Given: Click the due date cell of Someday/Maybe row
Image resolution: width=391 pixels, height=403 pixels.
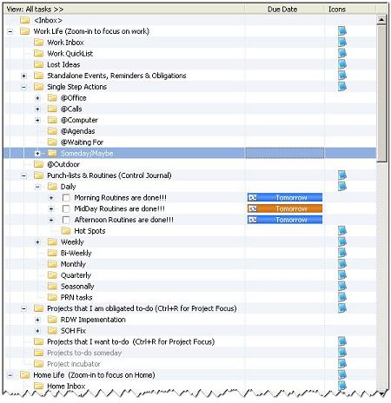Looking at the screenshot, I should pos(285,153).
